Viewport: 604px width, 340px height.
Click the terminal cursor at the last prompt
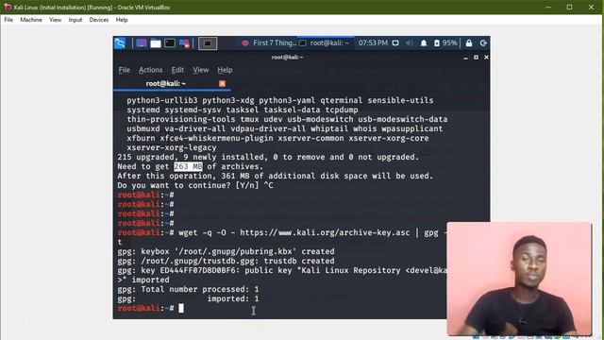(181, 308)
